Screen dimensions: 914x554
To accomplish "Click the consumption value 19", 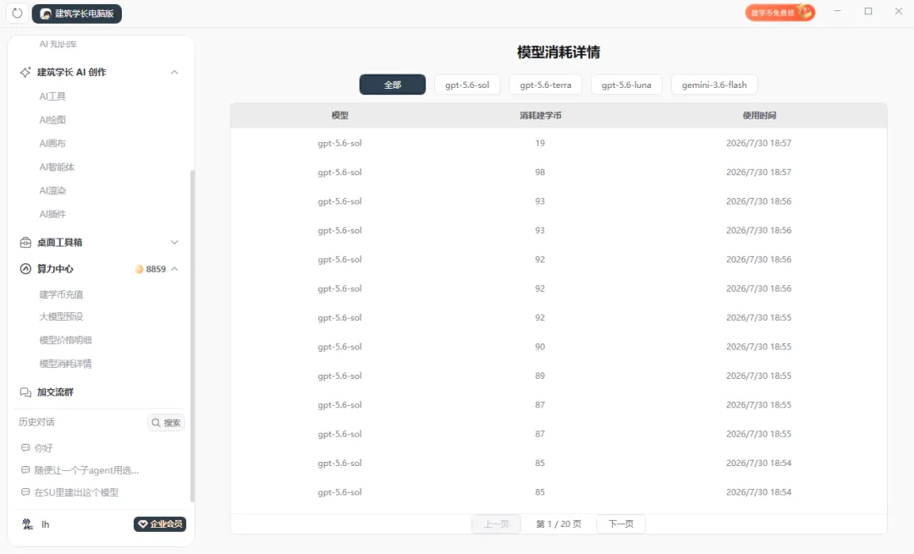I will [540, 143].
